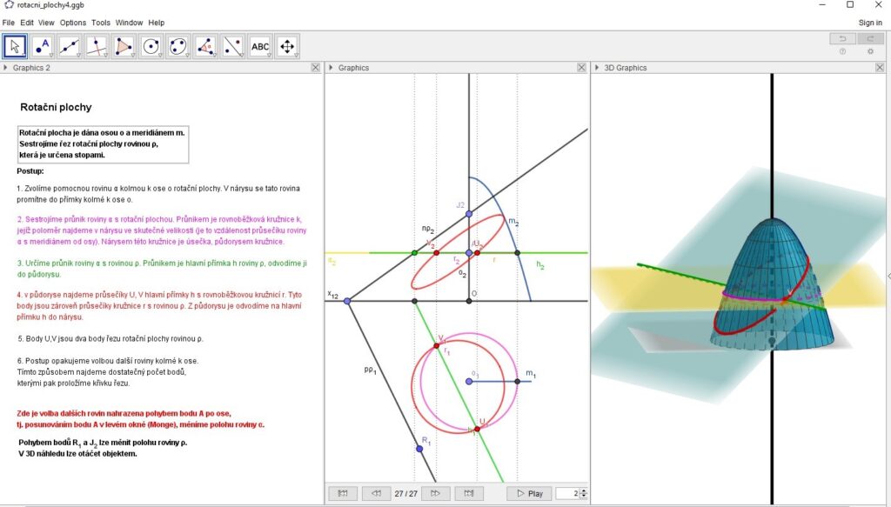Image resolution: width=891 pixels, height=507 pixels.
Task: Open the Tools menu
Action: [x=102, y=23]
